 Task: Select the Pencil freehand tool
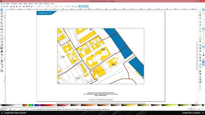[2, 42]
